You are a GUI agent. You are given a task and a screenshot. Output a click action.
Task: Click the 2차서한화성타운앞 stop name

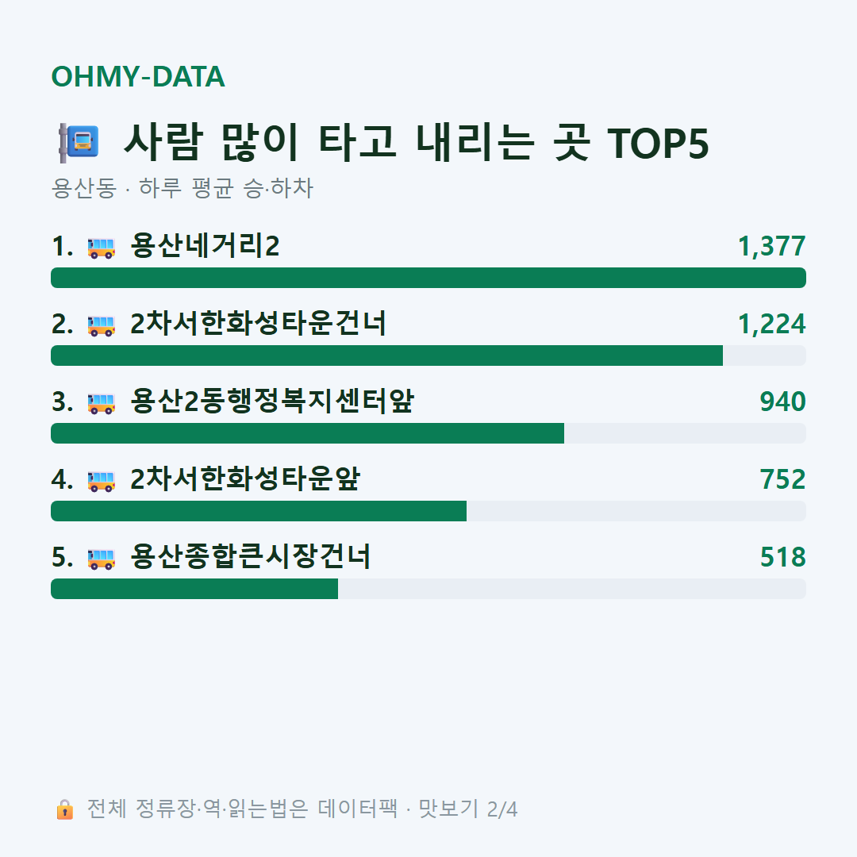[x=245, y=479]
